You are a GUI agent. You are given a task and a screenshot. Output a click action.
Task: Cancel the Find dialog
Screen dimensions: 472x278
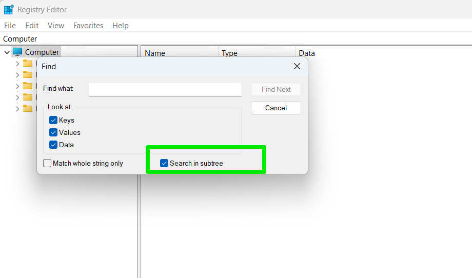tap(276, 108)
